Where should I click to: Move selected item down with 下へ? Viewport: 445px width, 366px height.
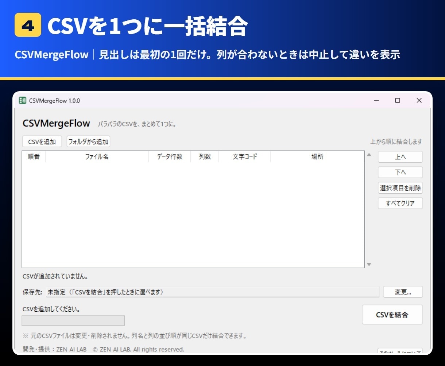click(400, 172)
